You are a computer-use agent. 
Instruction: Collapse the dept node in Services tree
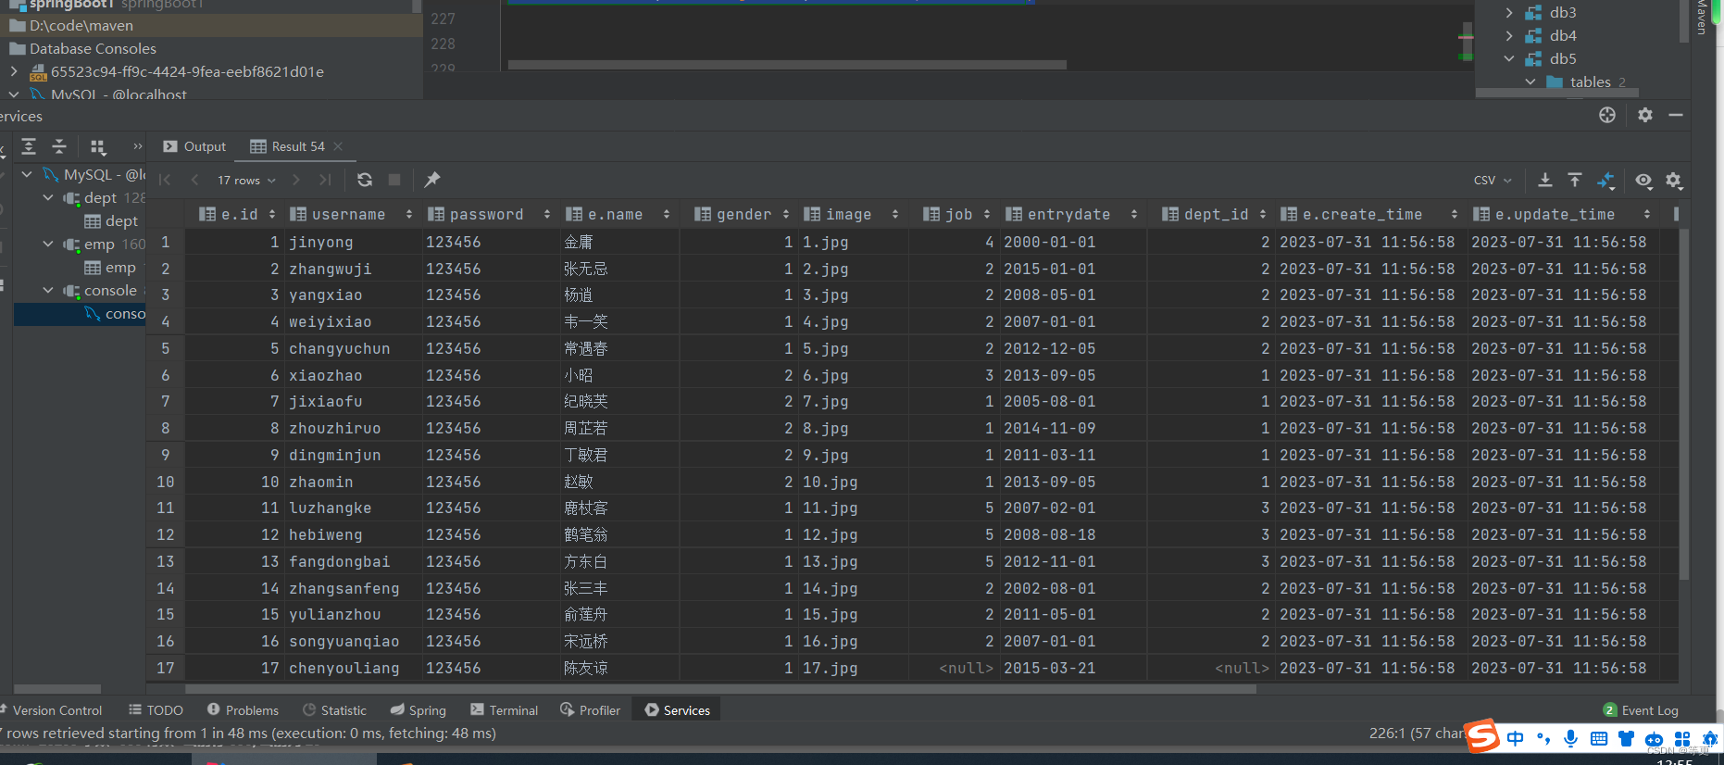48,197
